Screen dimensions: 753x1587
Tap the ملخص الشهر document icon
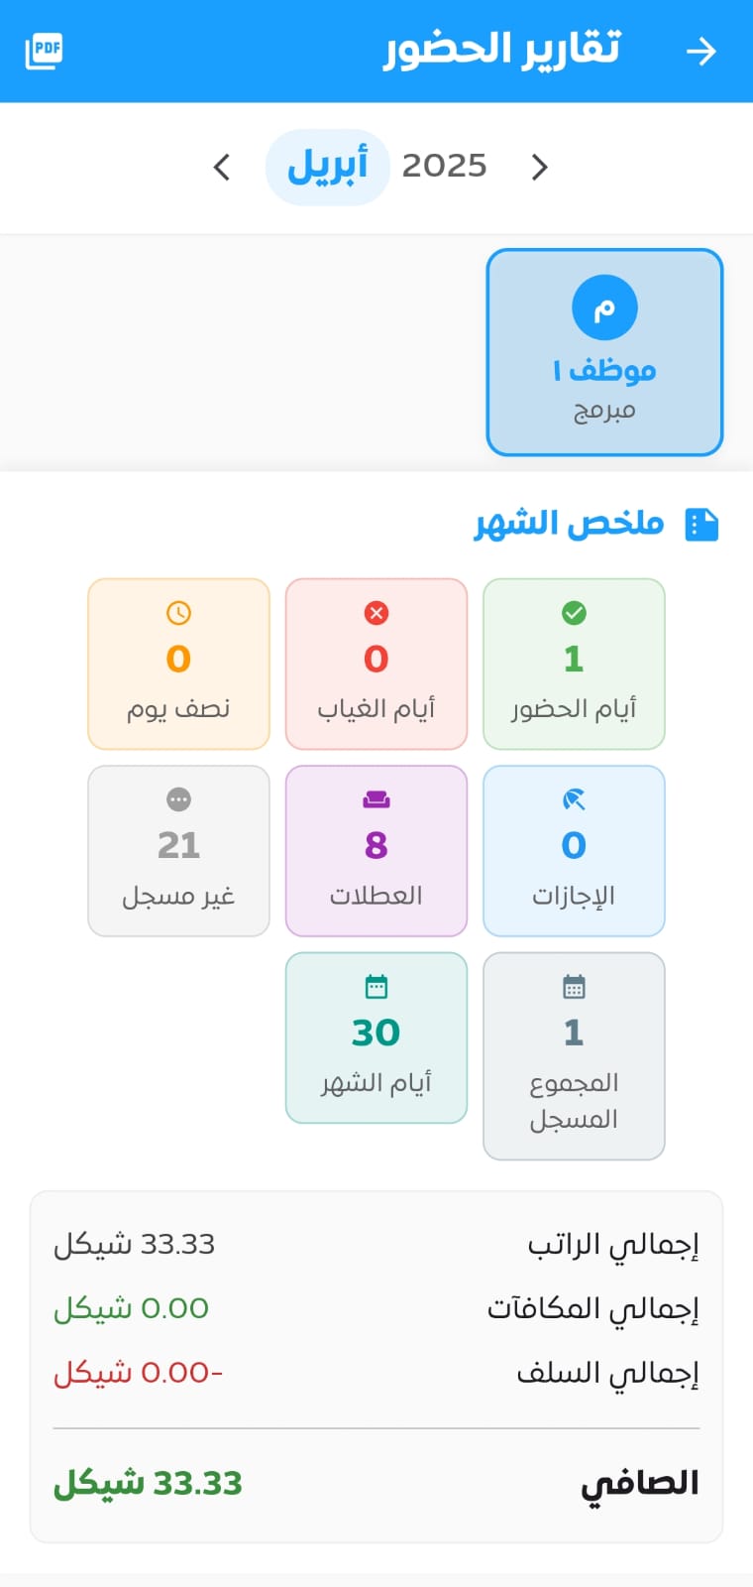pyautogui.click(x=701, y=524)
